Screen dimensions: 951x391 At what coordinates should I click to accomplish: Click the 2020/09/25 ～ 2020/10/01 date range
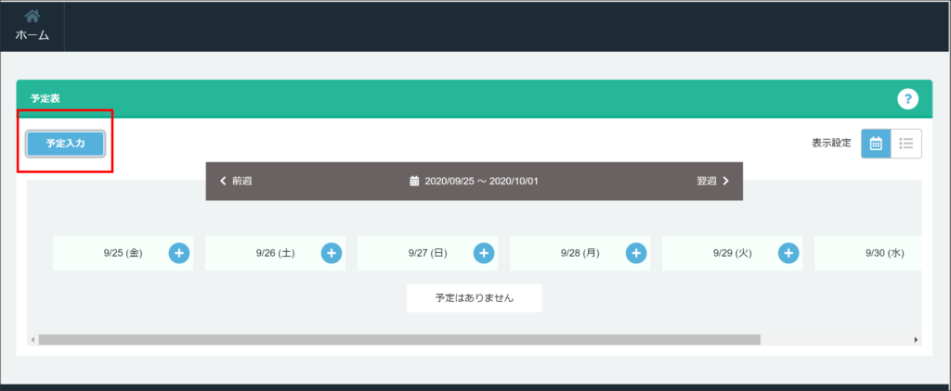pos(482,181)
